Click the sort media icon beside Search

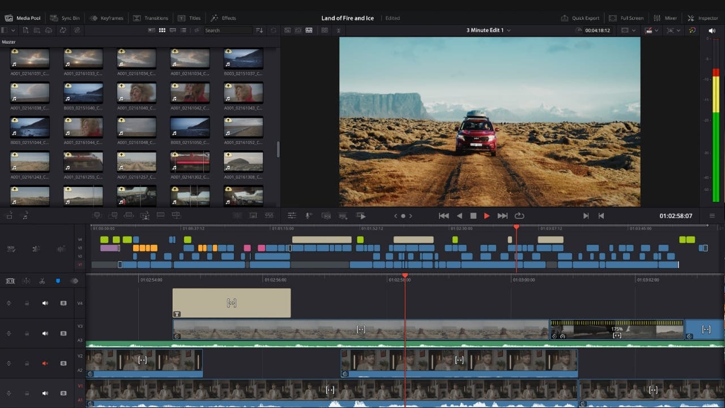point(259,30)
